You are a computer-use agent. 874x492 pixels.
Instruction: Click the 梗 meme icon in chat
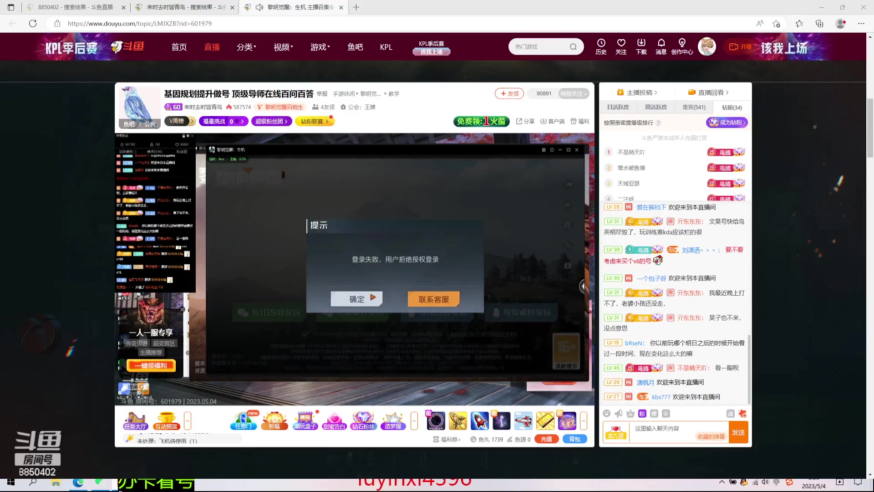pos(654,413)
